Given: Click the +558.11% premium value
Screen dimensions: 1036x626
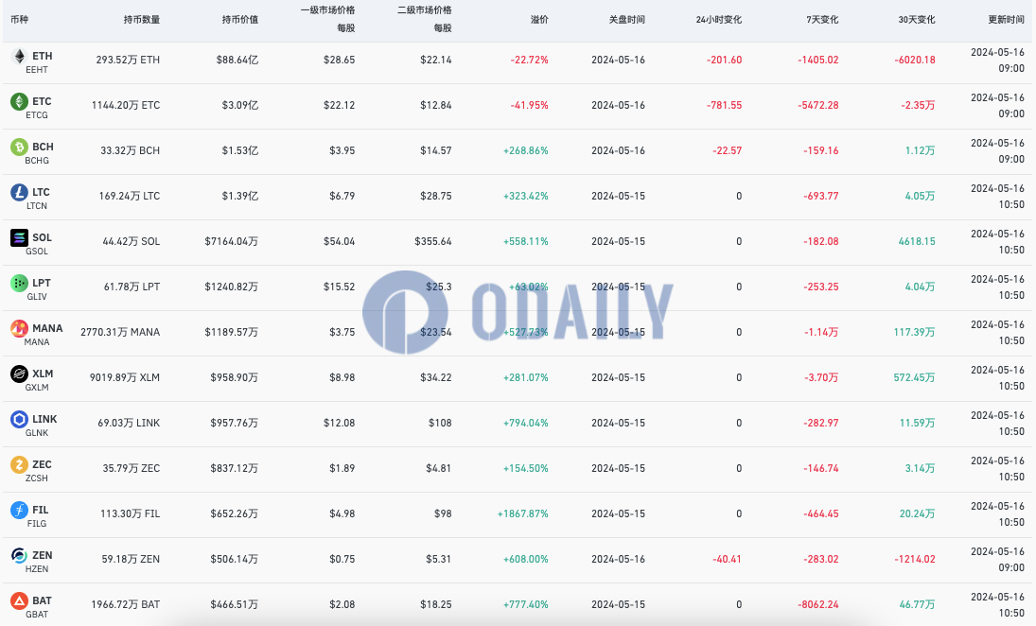Looking at the screenshot, I should (526, 241).
